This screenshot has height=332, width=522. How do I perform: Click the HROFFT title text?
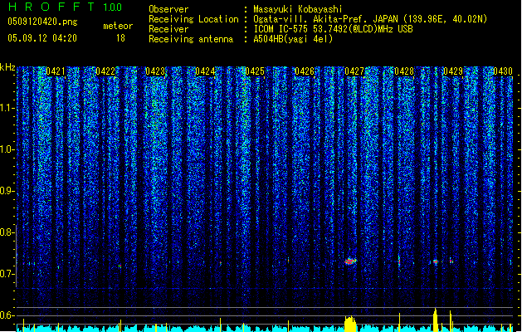[x=51, y=7]
